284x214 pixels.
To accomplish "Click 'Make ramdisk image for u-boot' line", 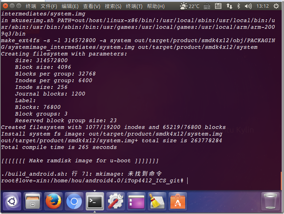I will point(80,161).
